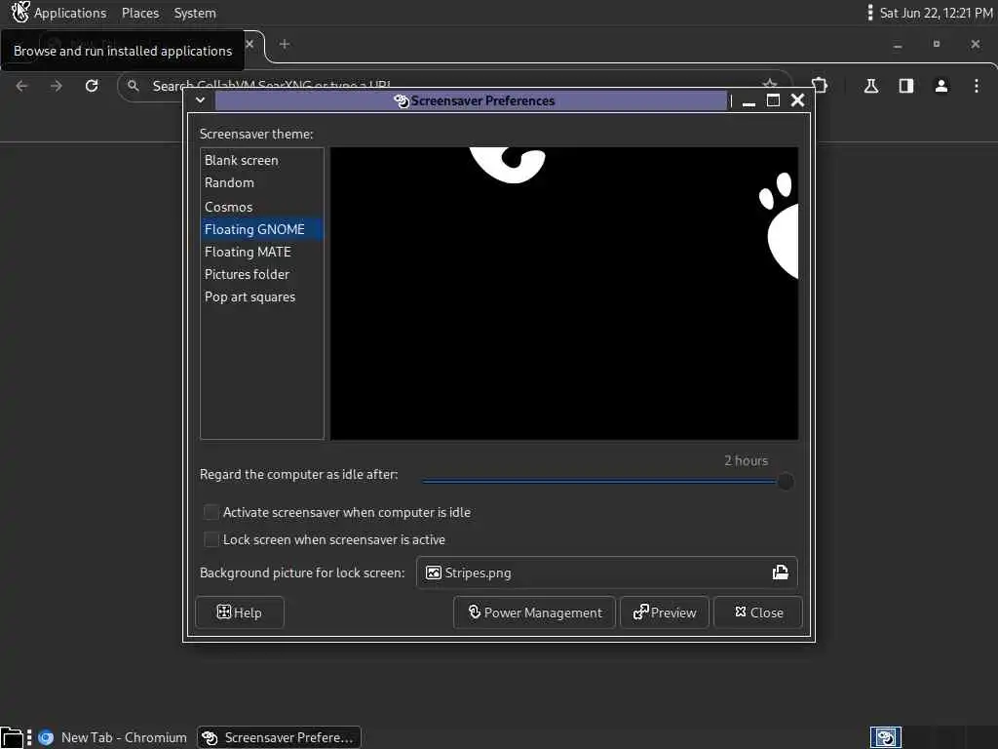998x749 pixels.
Task: Minimize the Chromium window
Action: 898,45
